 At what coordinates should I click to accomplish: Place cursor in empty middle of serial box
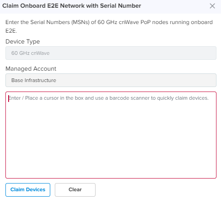pyautogui.click(x=111, y=136)
